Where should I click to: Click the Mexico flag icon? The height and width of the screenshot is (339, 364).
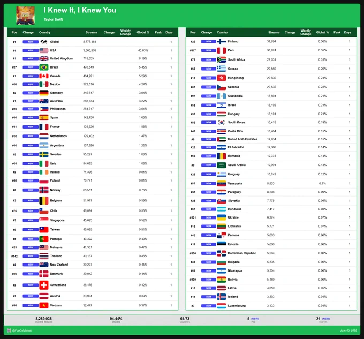pos(44,84)
